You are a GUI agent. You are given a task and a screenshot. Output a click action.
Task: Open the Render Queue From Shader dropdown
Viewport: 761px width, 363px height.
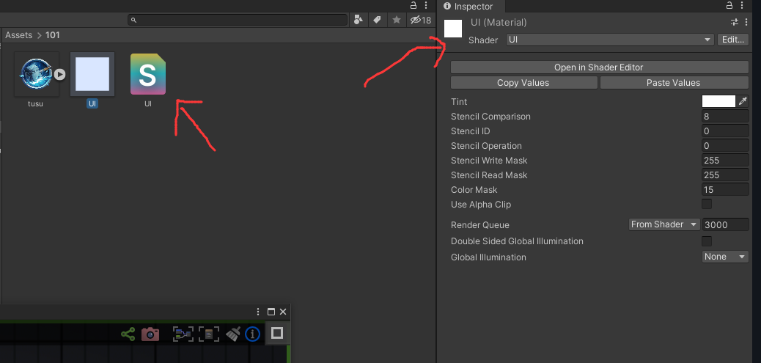(x=664, y=224)
